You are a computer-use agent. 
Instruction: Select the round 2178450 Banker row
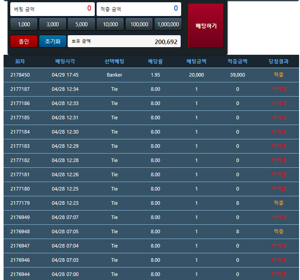click(x=151, y=75)
